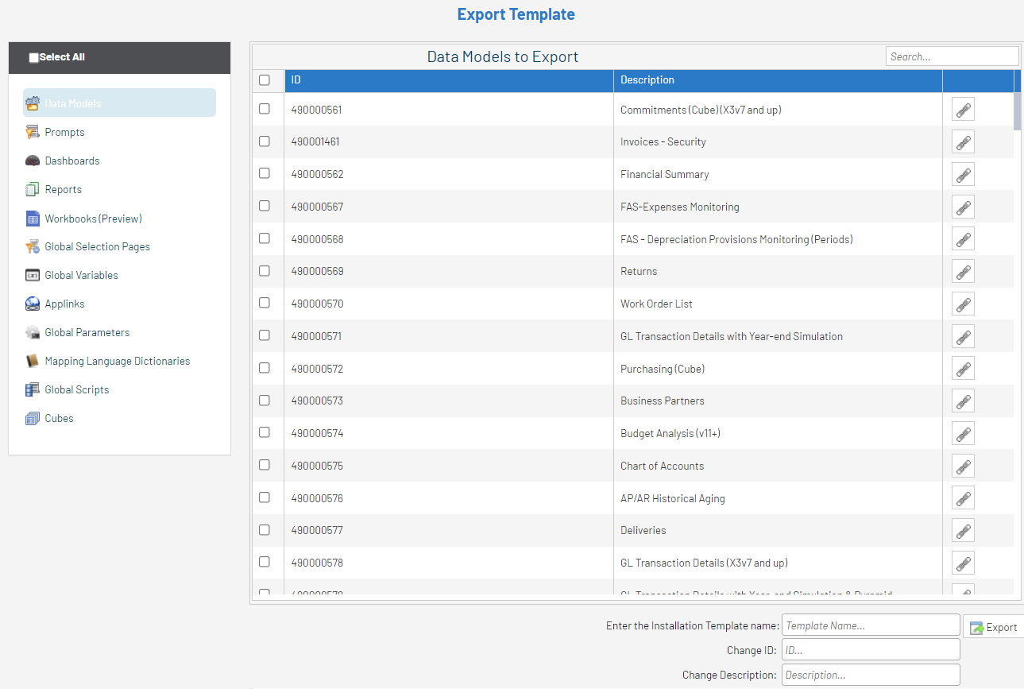Screen dimensions: 1024x689
Task: Check the box for row 490000561
Action: pos(265,109)
